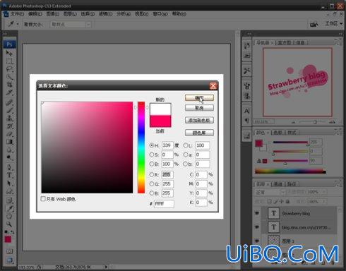The image size is (346, 271).
Task: Switch to the Channels tab
Action: click(278, 184)
